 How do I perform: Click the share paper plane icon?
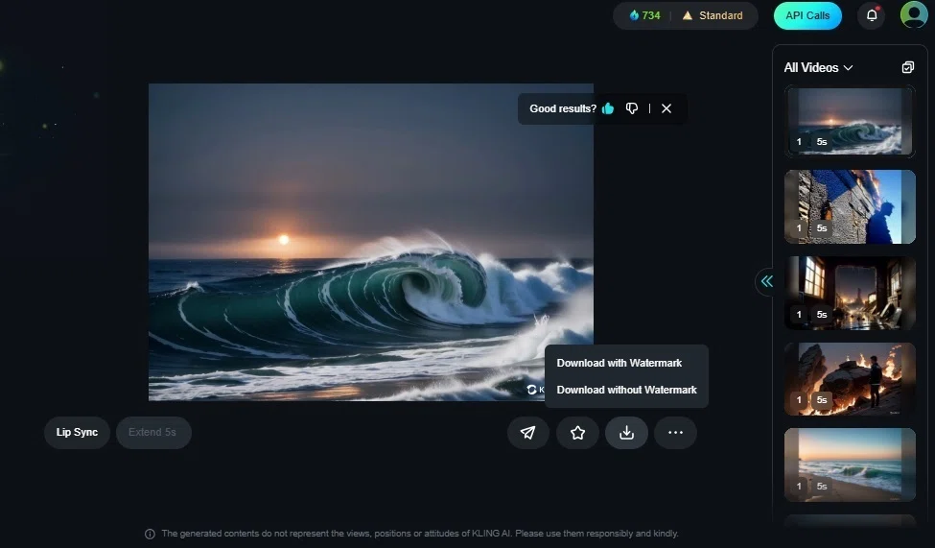tap(528, 433)
